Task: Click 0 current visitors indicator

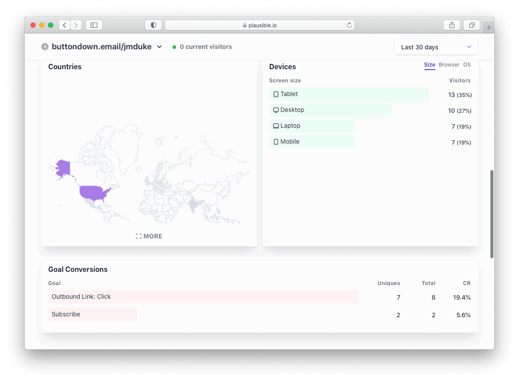Action: (206, 47)
